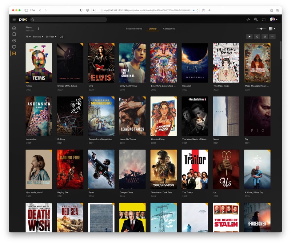Adjust the poster size slider
Image resolution: width=291 pixels, height=244 pixels.
[261, 29]
